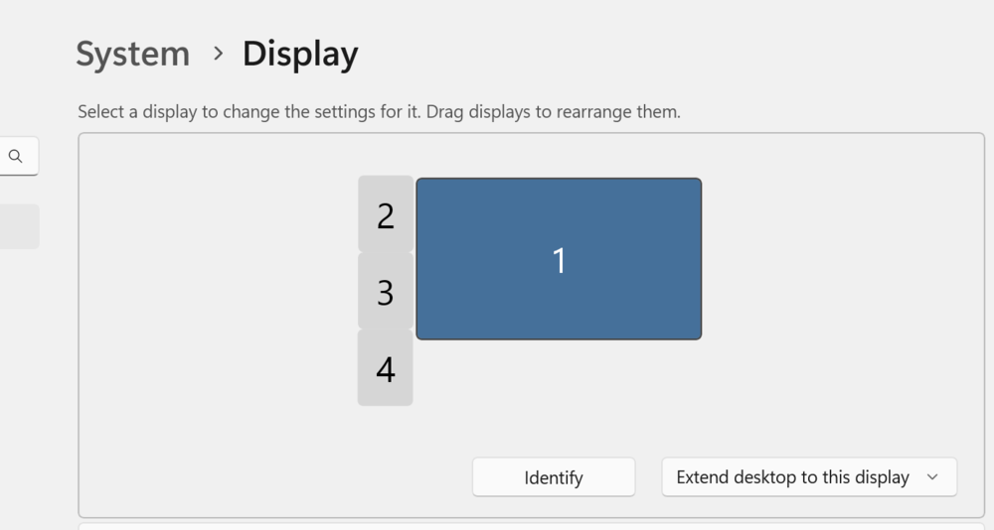The width and height of the screenshot is (994, 530).
Task: Select display 1 in the arrangement
Action: (559, 259)
